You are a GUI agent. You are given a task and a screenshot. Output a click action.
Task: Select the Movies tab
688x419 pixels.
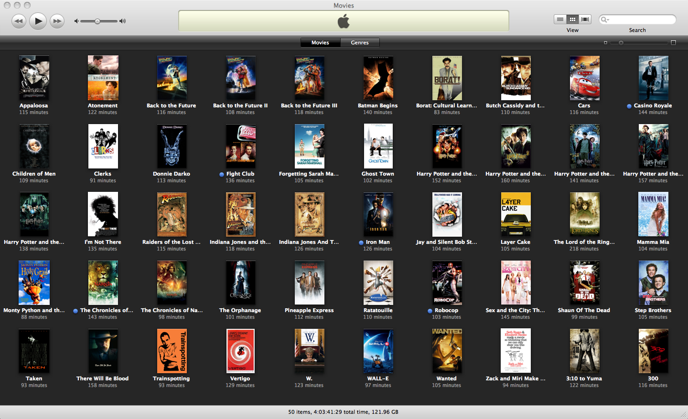click(x=320, y=42)
